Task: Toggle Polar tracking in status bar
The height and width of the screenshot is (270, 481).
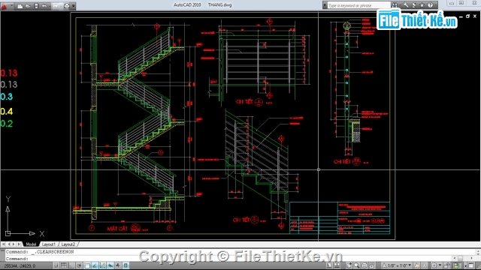Action: tap(79, 265)
